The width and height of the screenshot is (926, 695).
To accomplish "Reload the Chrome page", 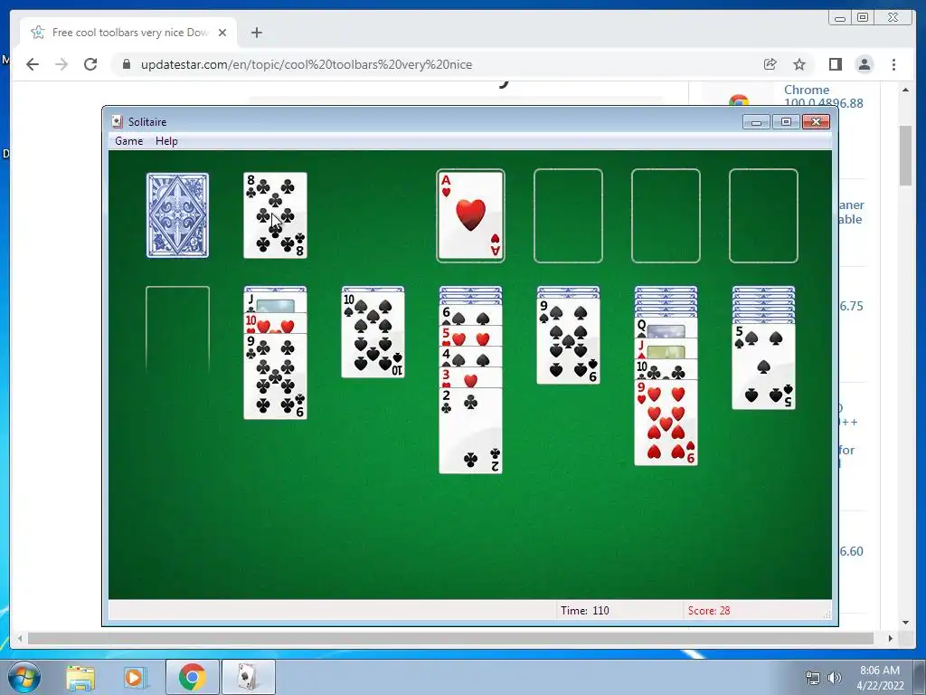I will pos(90,64).
